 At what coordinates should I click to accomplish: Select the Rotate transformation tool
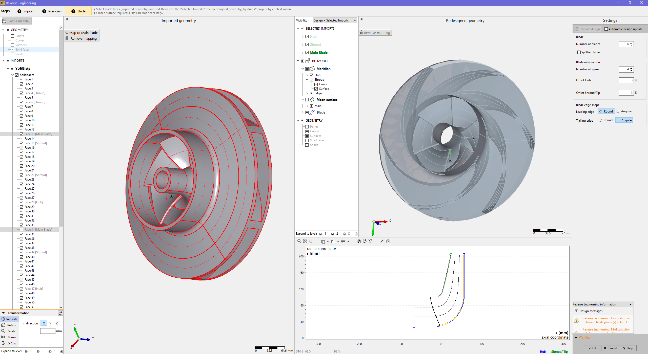coord(9,325)
